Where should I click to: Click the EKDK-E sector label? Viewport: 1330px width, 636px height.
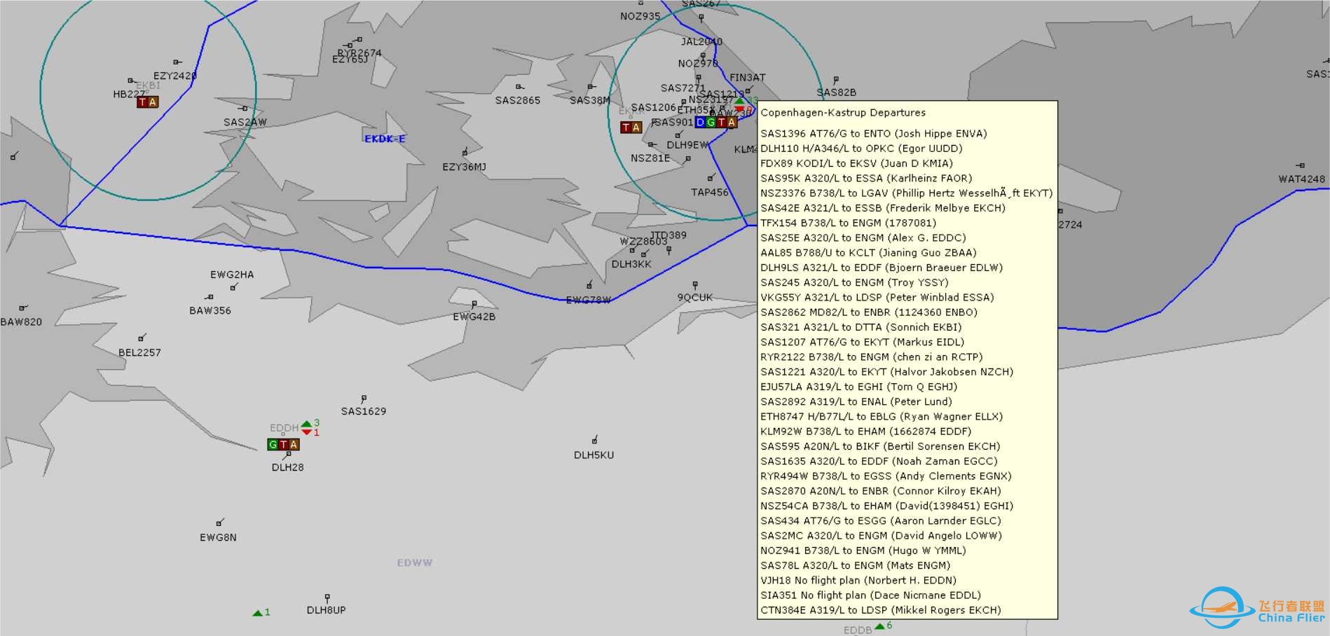[385, 139]
